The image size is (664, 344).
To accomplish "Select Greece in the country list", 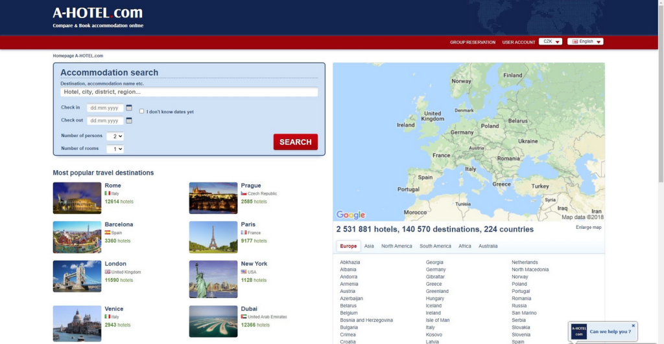I will [434, 284].
